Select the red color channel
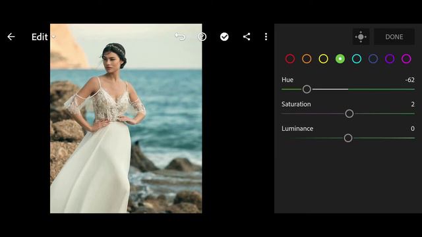 click(x=290, y=59)
